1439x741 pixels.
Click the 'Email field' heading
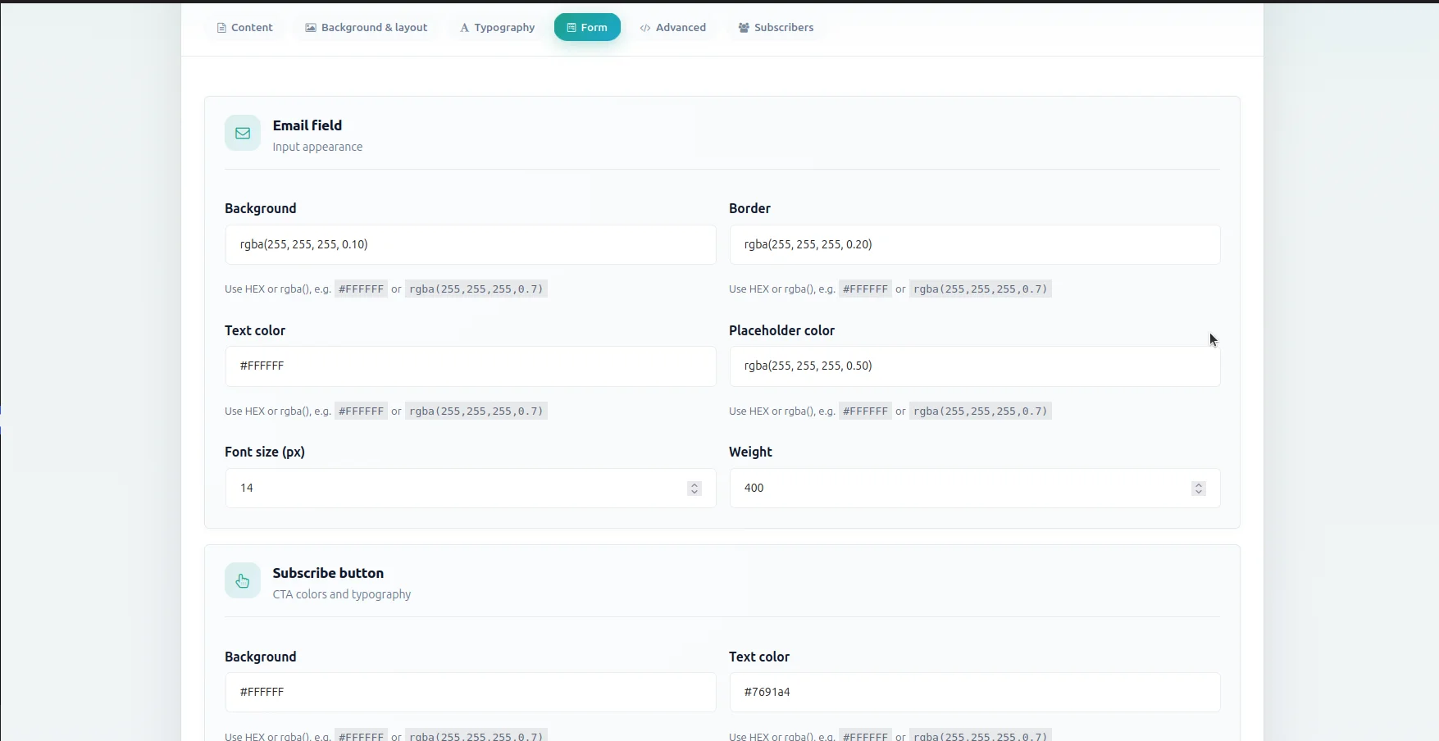[x=307, y=125]
